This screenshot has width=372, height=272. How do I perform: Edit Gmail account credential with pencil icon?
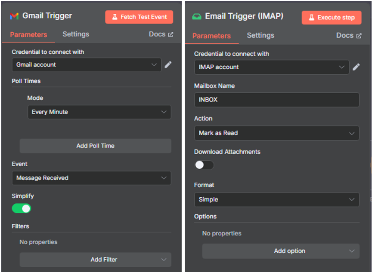tap(168, 64)
